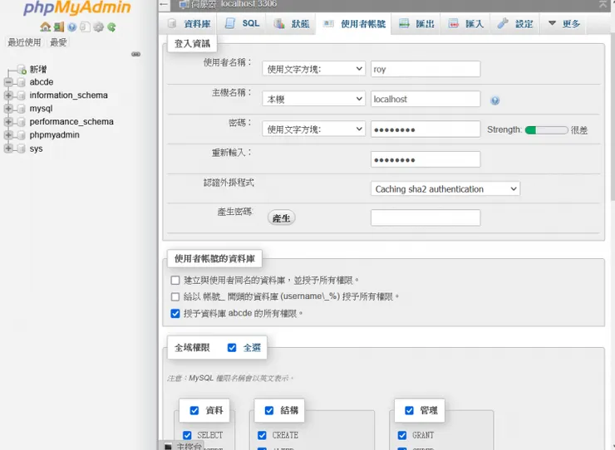The height and width of the screenshot is (450, 615).
Task: Open the 匯出 export tab
Action: click(416, 24)
